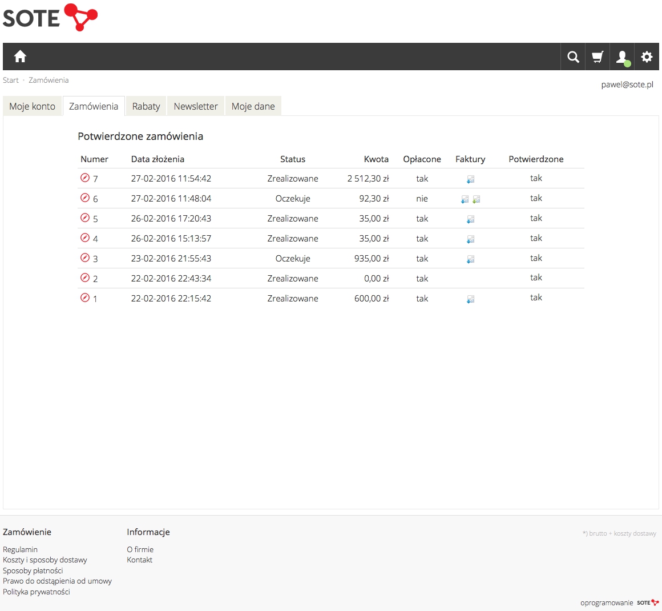Image resolution: width=662 pixels, height=611 pixels.
Task: Click the 'nie' value under Opłacone
Action: pos(422,198)
